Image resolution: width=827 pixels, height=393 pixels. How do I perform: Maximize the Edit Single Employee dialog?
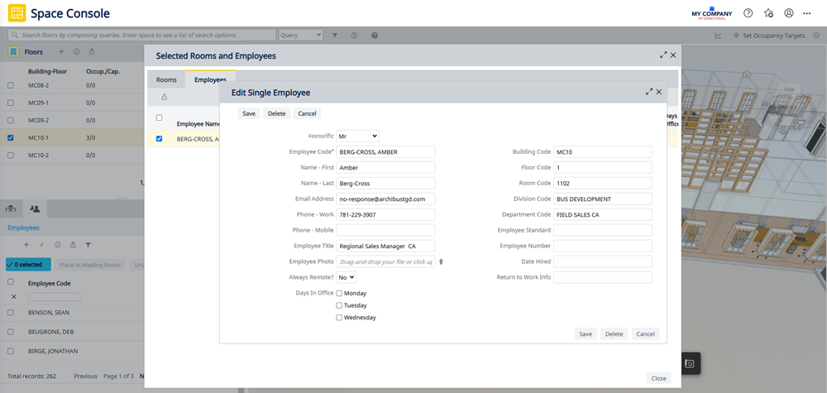[649, 92]
